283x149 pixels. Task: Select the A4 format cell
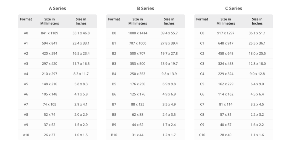[x=26, y=74]
